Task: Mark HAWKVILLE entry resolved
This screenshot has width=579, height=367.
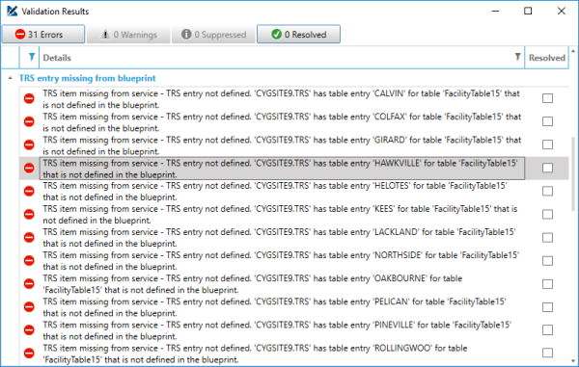Action: click(547, 168)
